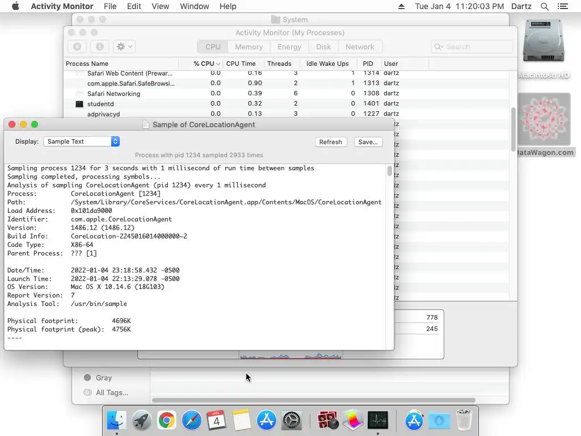This screenshot has height=436, width=581.
Task: Open Spotlight search in menu bar
Action: pyautogui.click(x=544, y=6)
